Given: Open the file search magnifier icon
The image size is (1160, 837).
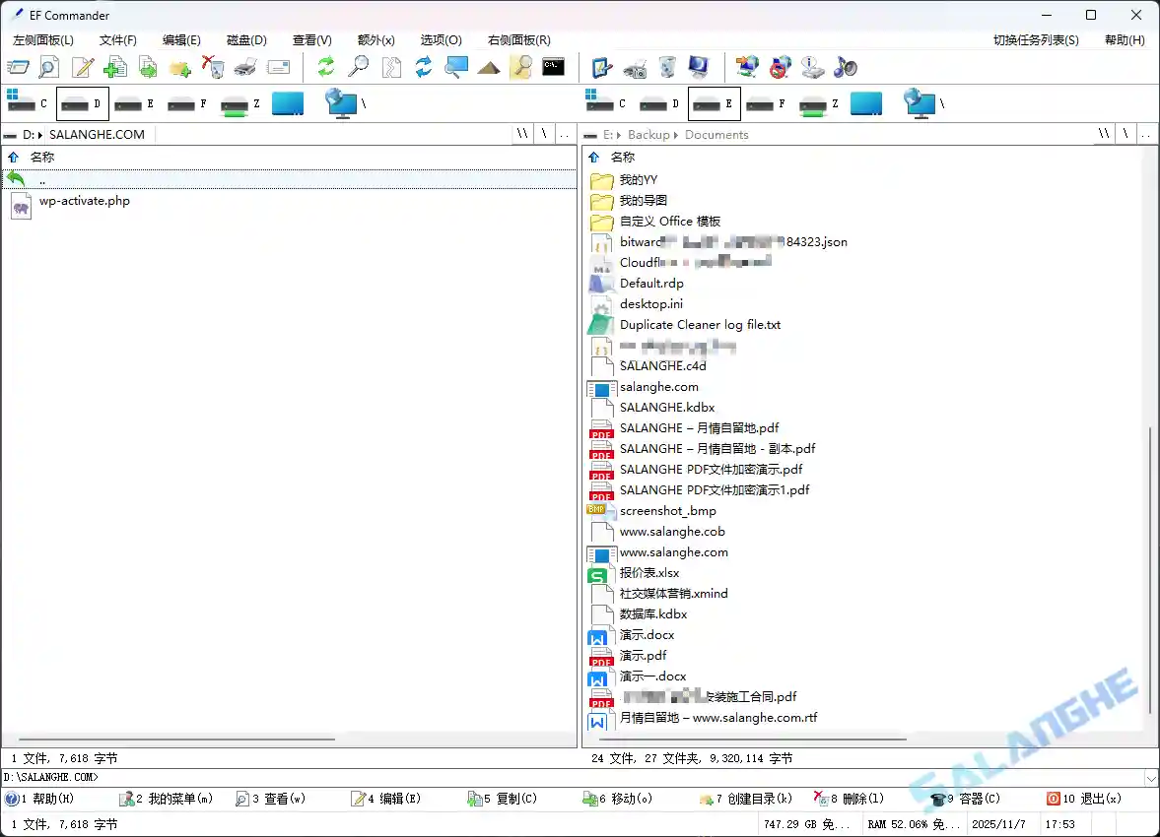Looking at the screenshot, I should (x=358, y=67).
